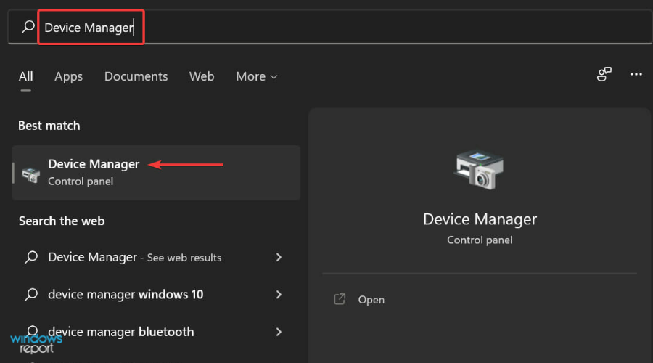653x363 pixels.
Task: Select Device Manager - See web results
Action: [x=134, y=257]
